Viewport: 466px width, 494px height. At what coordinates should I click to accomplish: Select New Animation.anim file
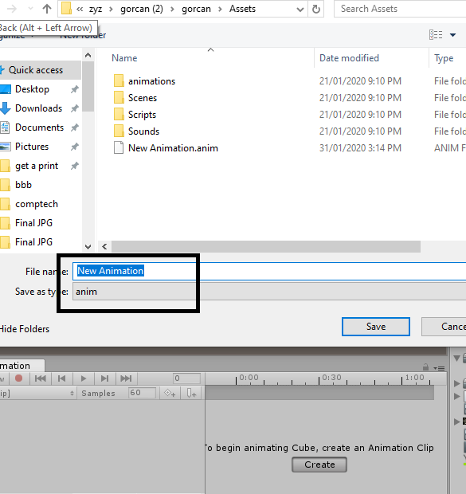(173, 148)
